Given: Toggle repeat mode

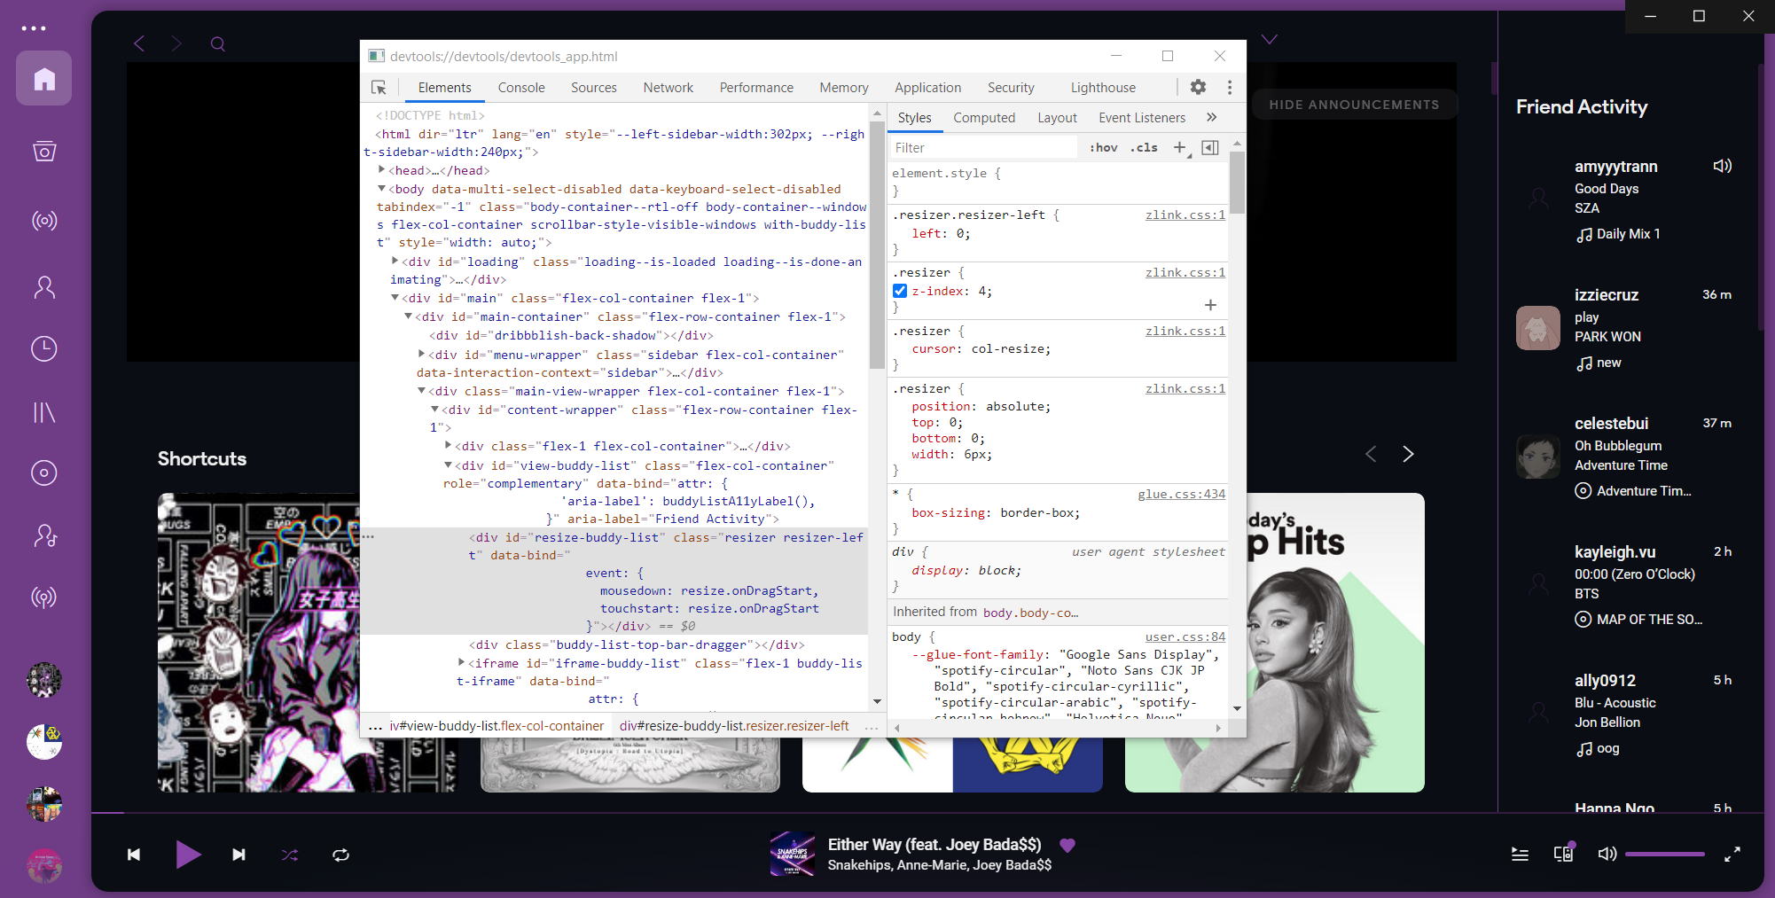Looking at the screenshot, I should pos(340,855).
